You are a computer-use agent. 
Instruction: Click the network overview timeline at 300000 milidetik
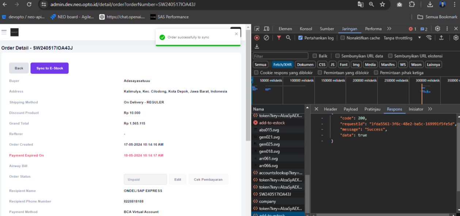[x=428, y=80]
